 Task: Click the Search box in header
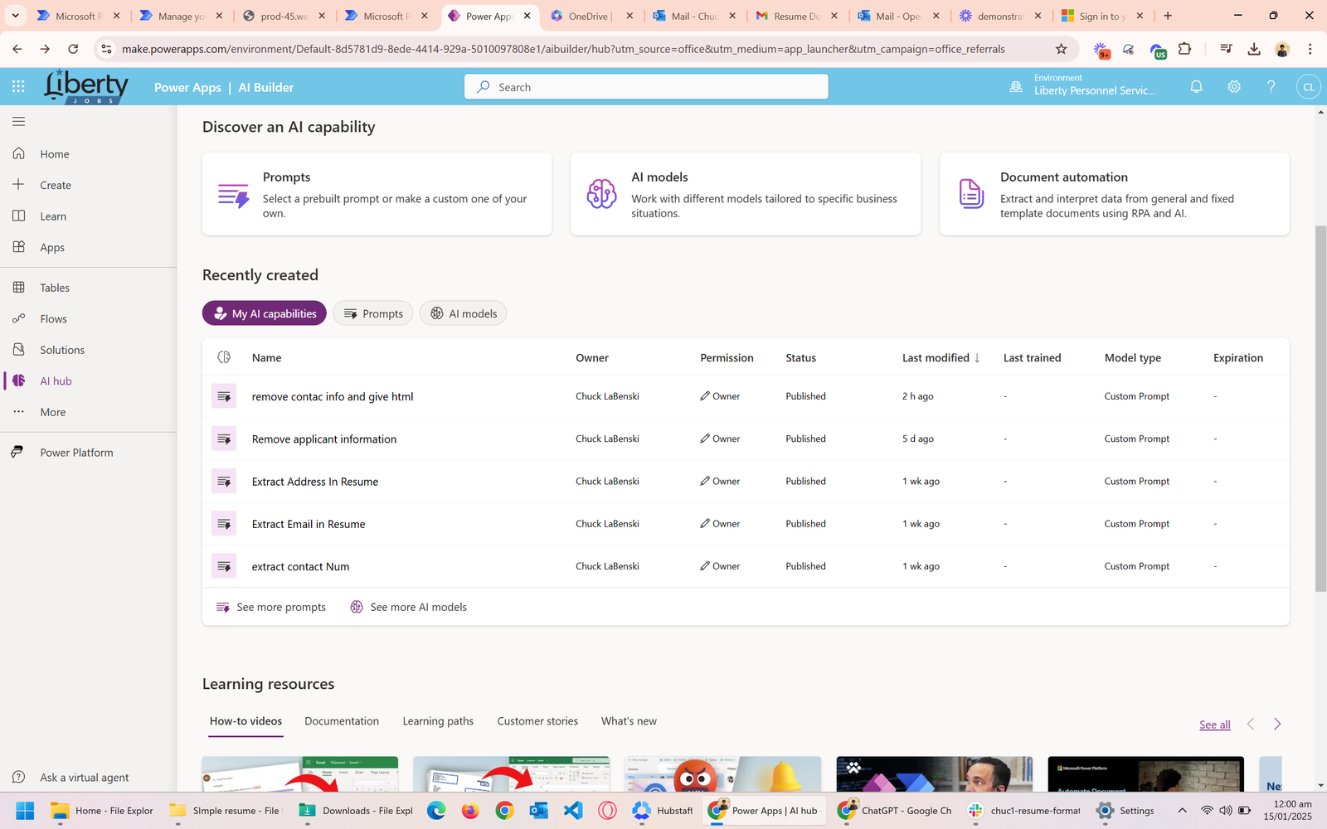[646, 86]
